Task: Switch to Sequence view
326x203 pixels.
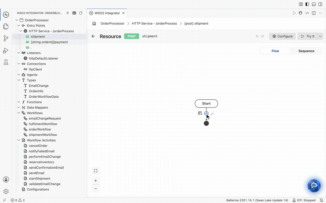Action: (306, 51)
